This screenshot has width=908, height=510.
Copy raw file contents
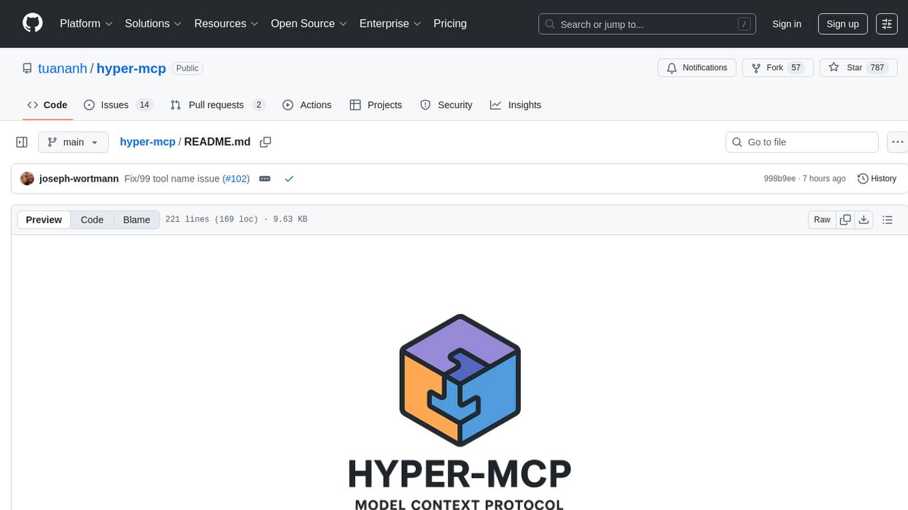[x=845, y=220]
